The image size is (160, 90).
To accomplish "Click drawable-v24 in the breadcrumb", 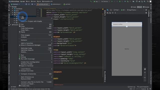I will click(47, 1).
